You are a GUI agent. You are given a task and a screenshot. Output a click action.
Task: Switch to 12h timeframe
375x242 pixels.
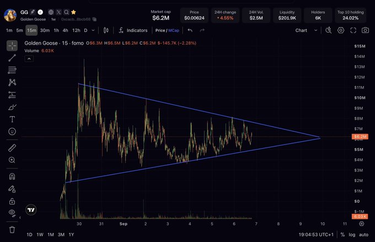click(76, 30)
